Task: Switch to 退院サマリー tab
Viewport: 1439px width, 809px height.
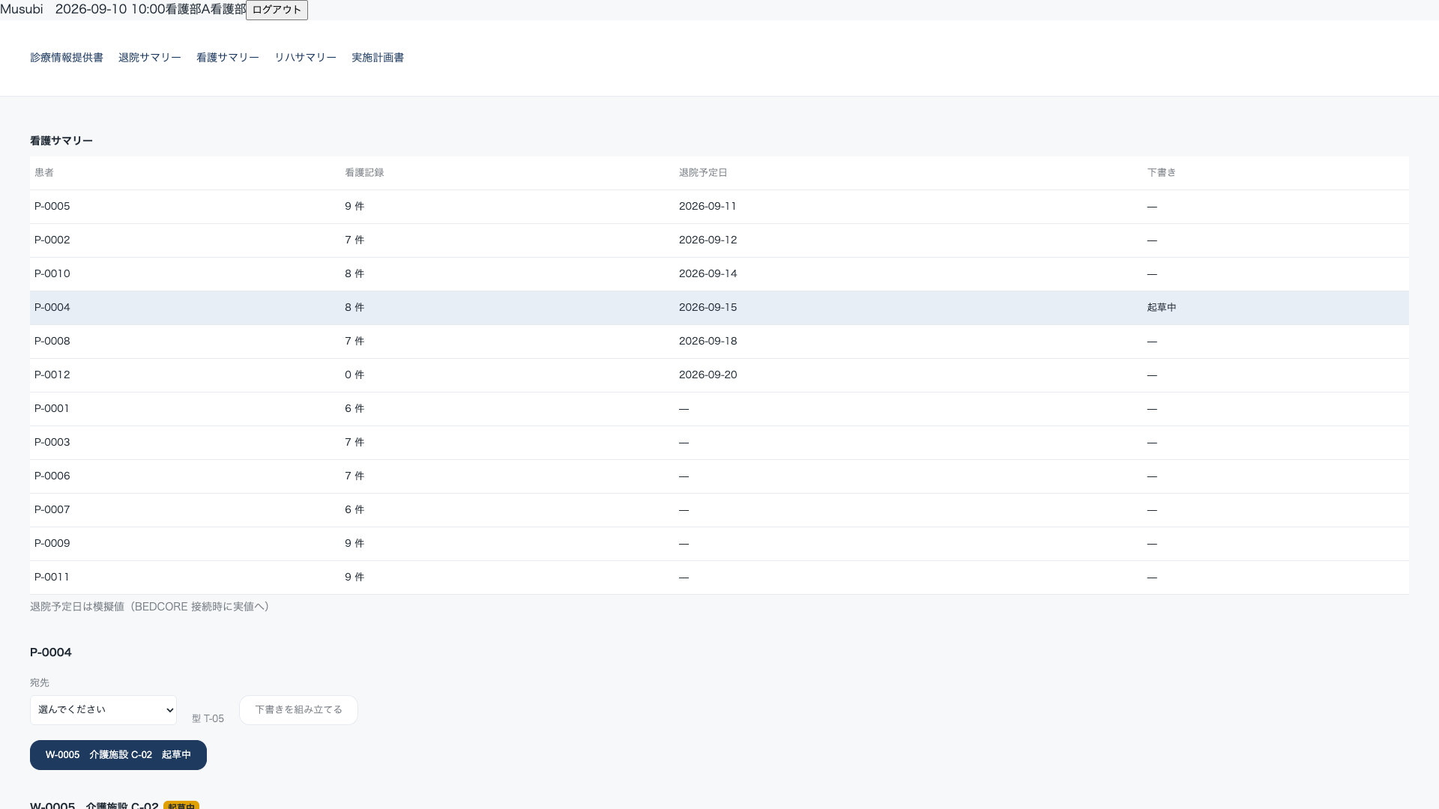Action: pos(150,58)
